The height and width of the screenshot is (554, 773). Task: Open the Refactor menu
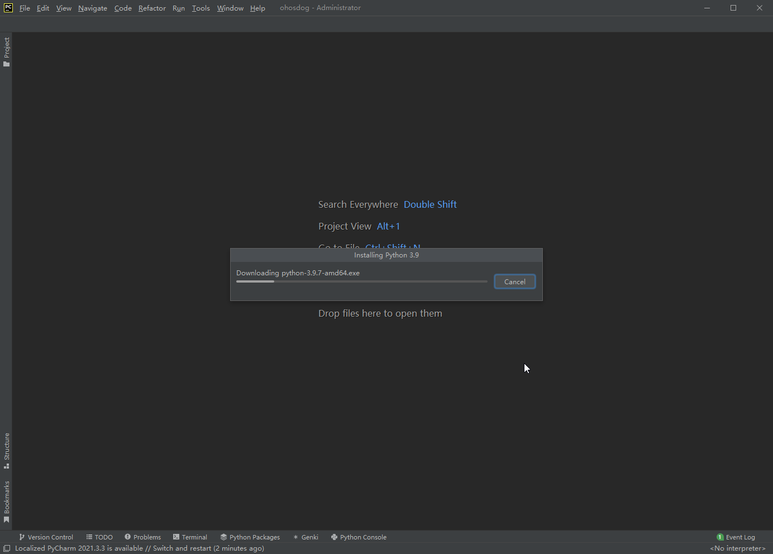pyautogui.click(x=152, y=8)
